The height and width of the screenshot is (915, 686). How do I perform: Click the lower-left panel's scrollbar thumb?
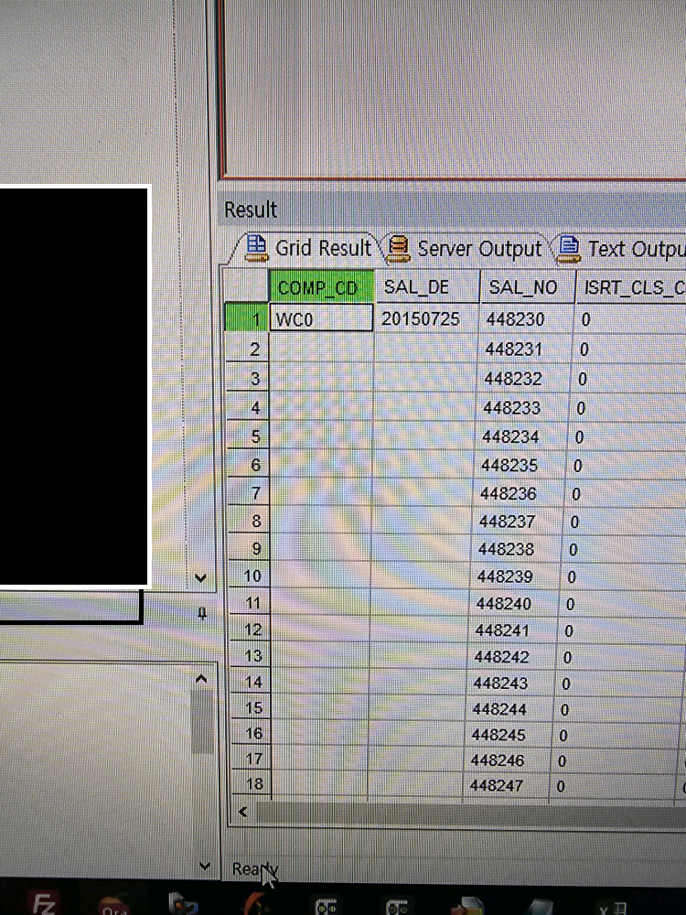(202, 722)
